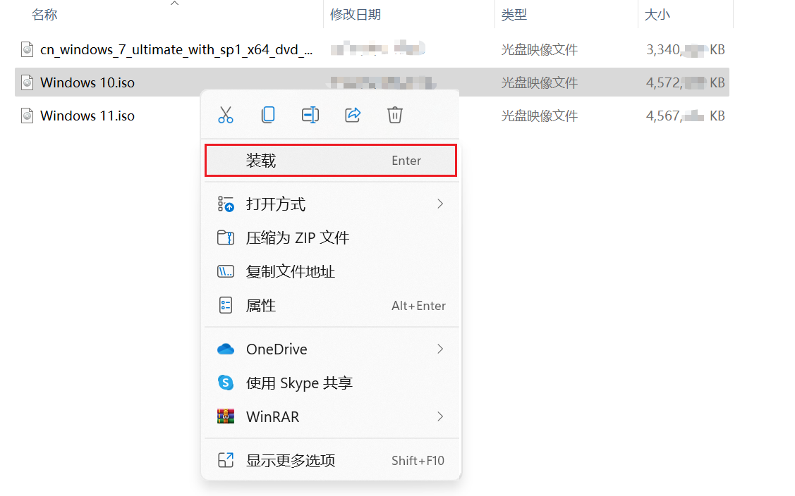The width and height of the screenshot is (795, 496).
Task: Click the properties icon beside 属性
Action: click(x=226, y=306)
